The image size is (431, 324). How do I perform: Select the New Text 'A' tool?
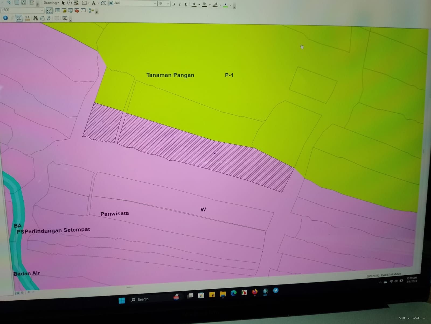93,3
